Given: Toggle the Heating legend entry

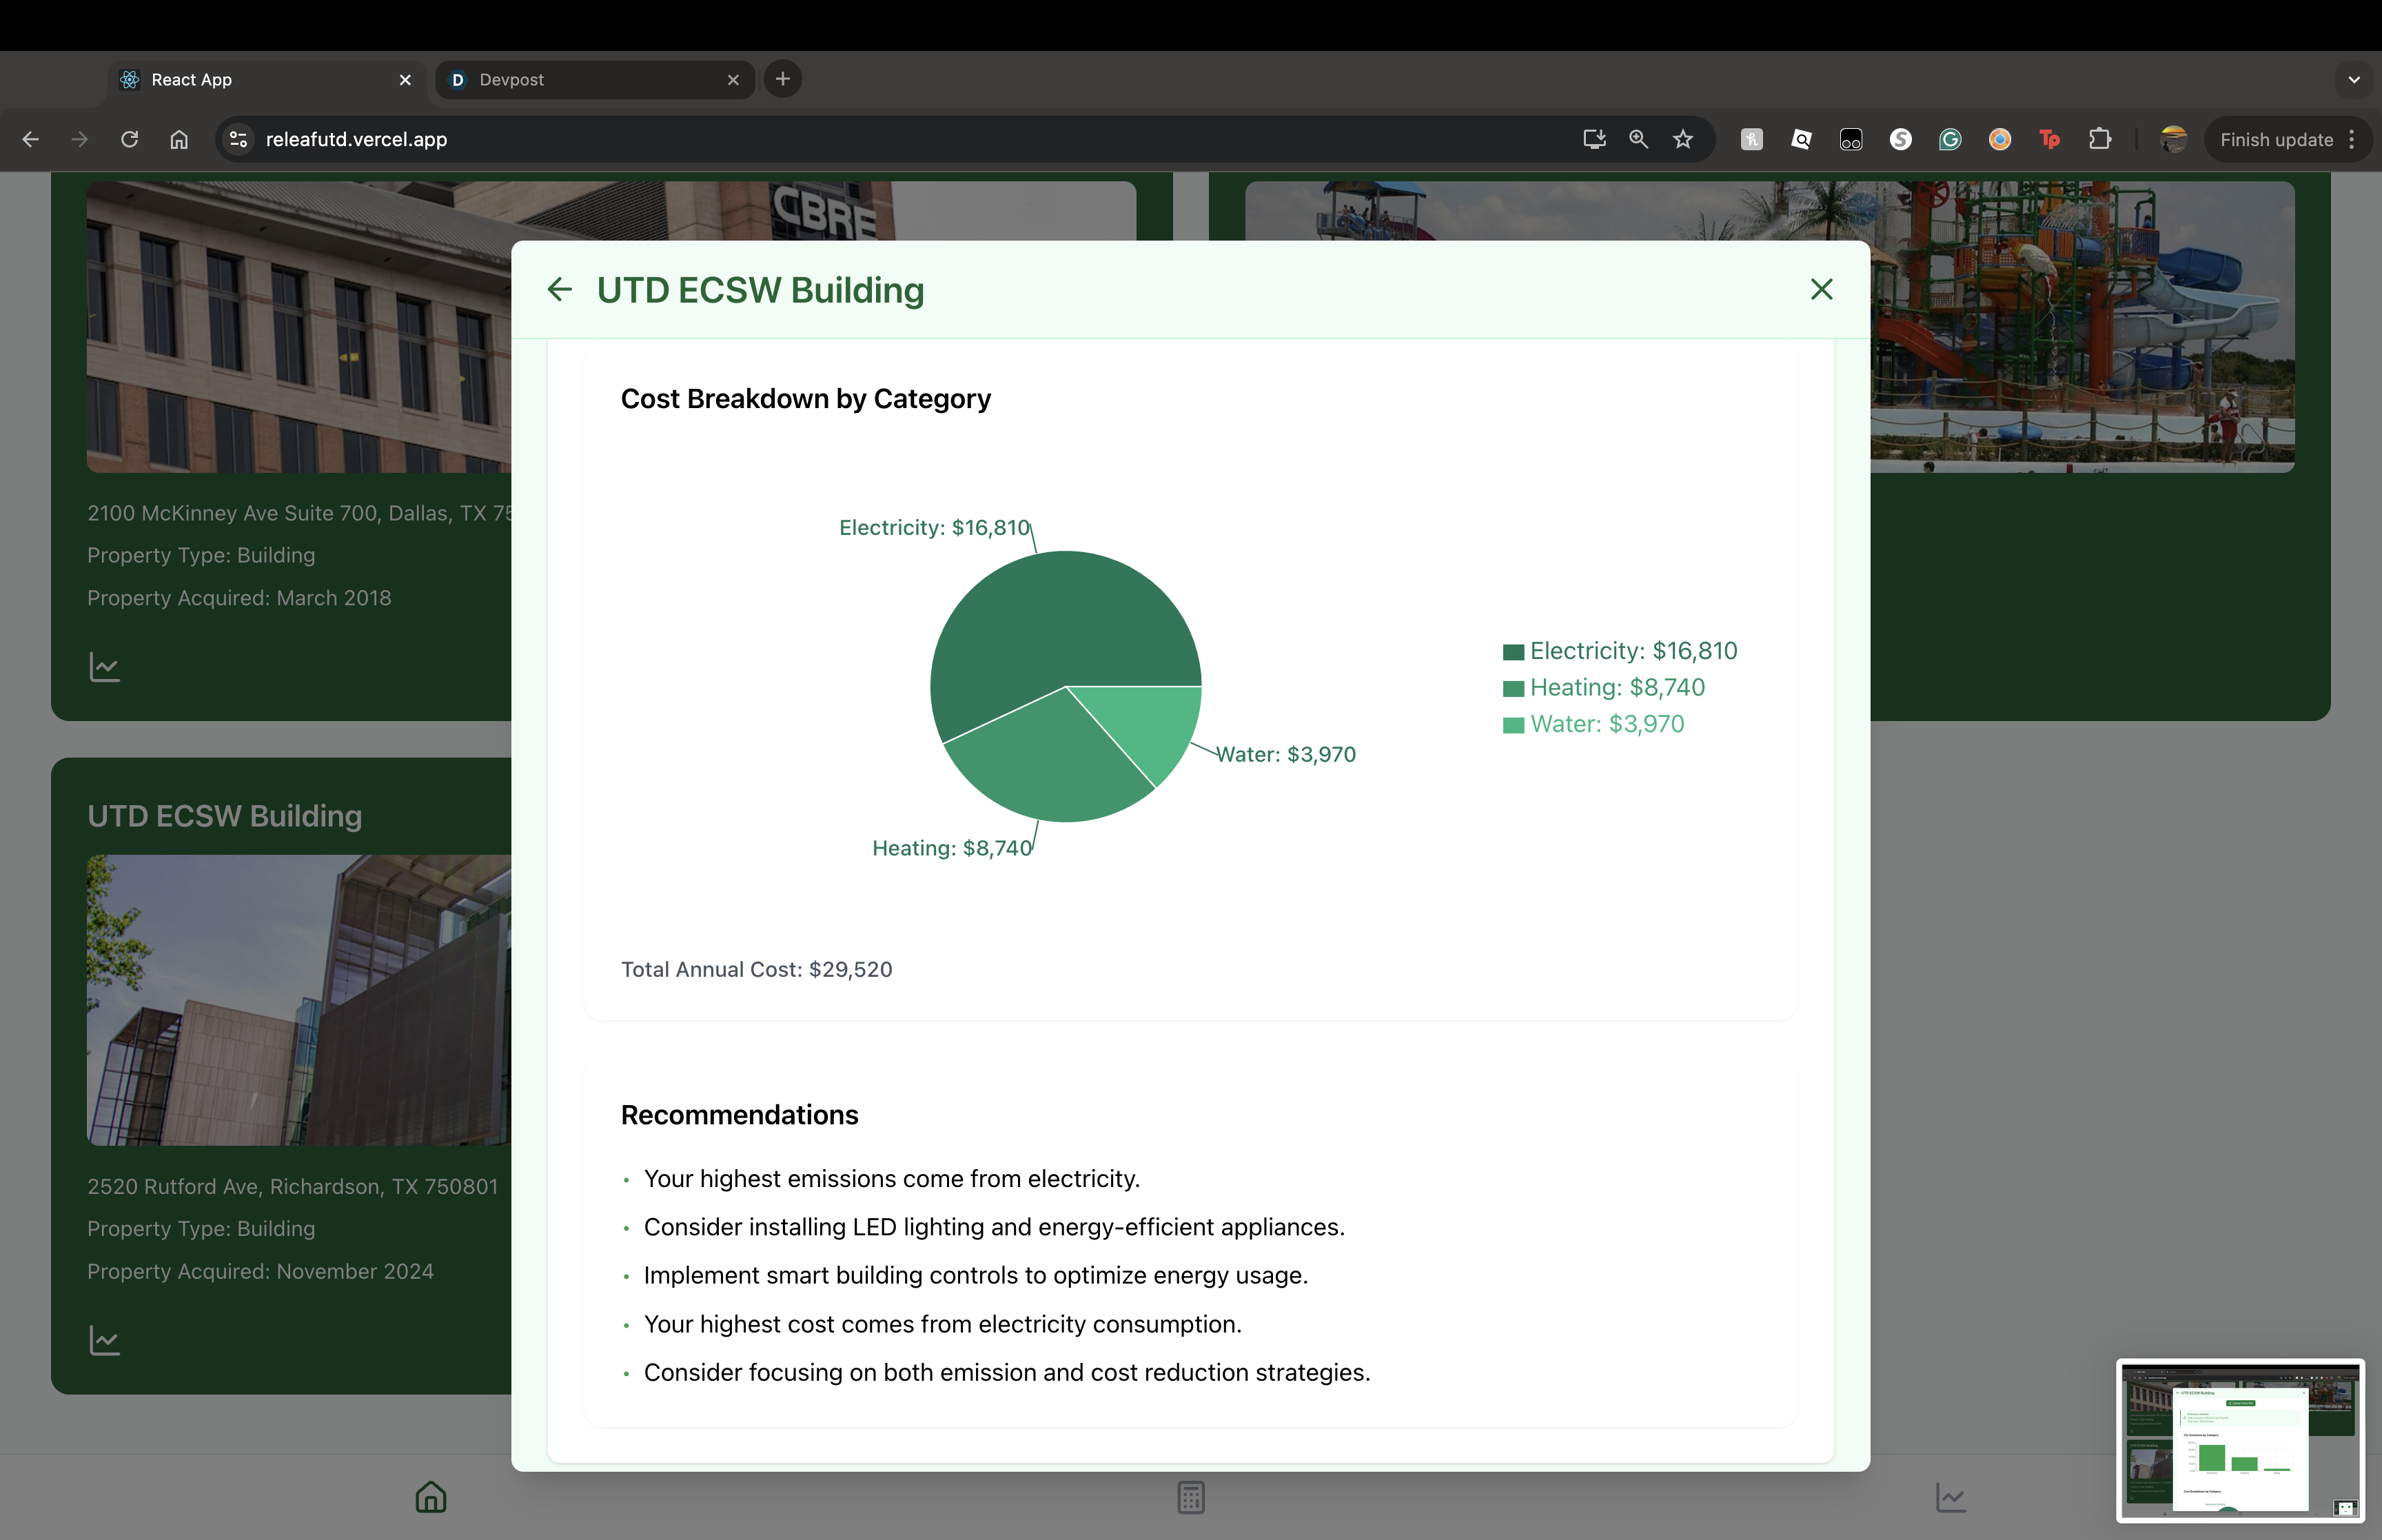Looking at the screenshot, I should click(x=1603, y=688).
